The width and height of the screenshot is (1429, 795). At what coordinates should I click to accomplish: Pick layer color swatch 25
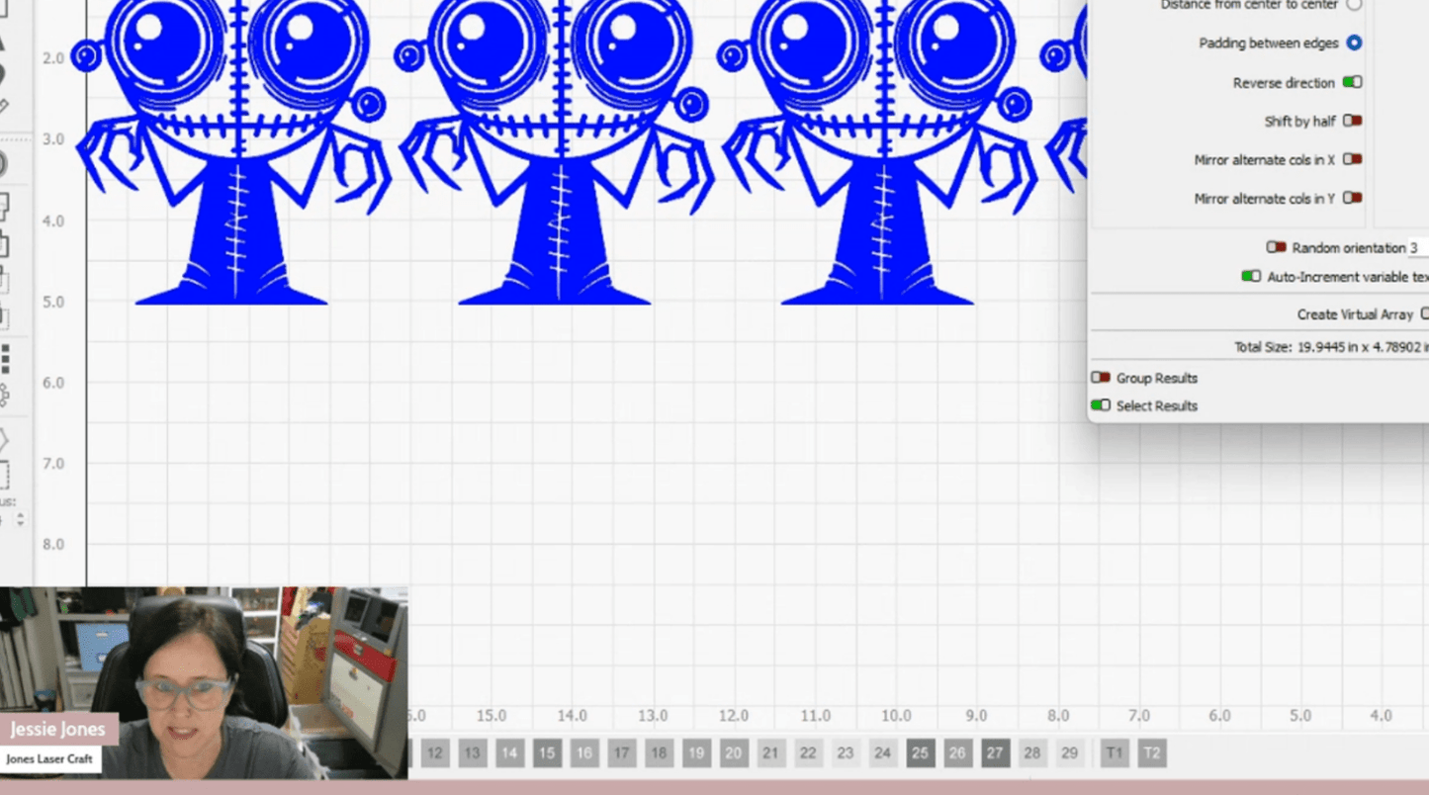[920, 753]
